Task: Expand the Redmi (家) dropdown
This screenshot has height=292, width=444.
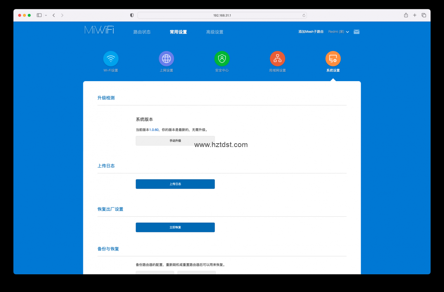Action: click(339, 32)
